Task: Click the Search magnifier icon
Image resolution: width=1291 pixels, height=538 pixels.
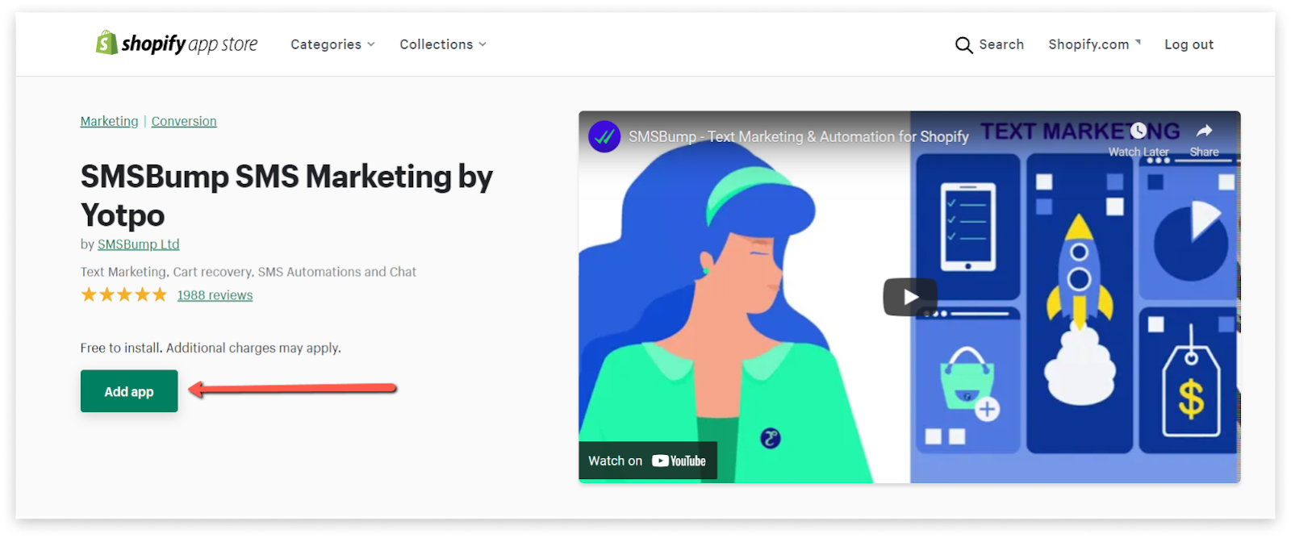Action: point(963,45)
